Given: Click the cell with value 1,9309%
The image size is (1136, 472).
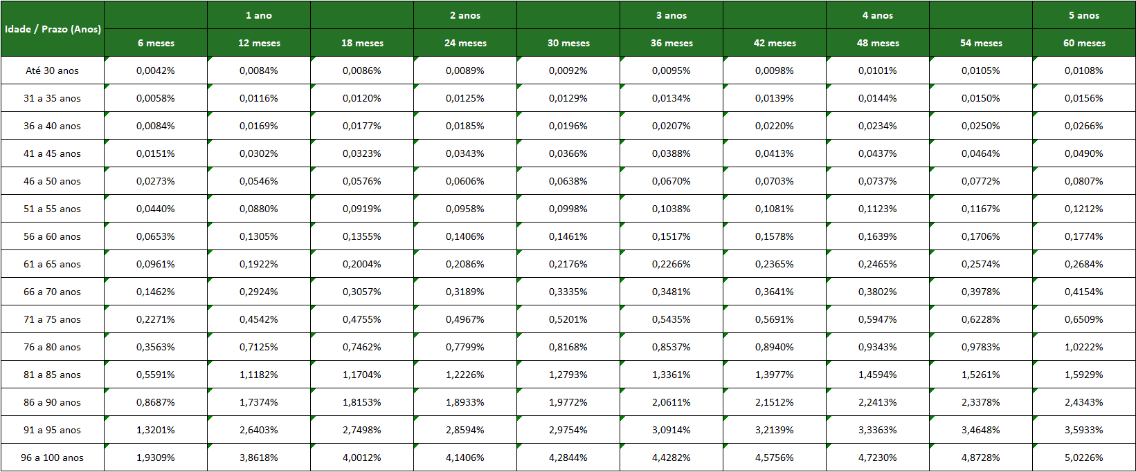Looking at the screenshot, I should tap(156, 457).
